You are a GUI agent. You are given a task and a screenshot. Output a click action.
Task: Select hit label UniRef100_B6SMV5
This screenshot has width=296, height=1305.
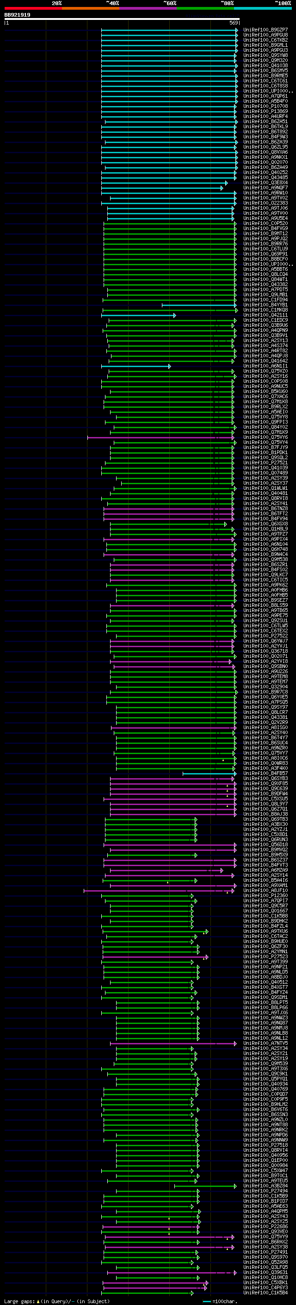pos(265,70)
